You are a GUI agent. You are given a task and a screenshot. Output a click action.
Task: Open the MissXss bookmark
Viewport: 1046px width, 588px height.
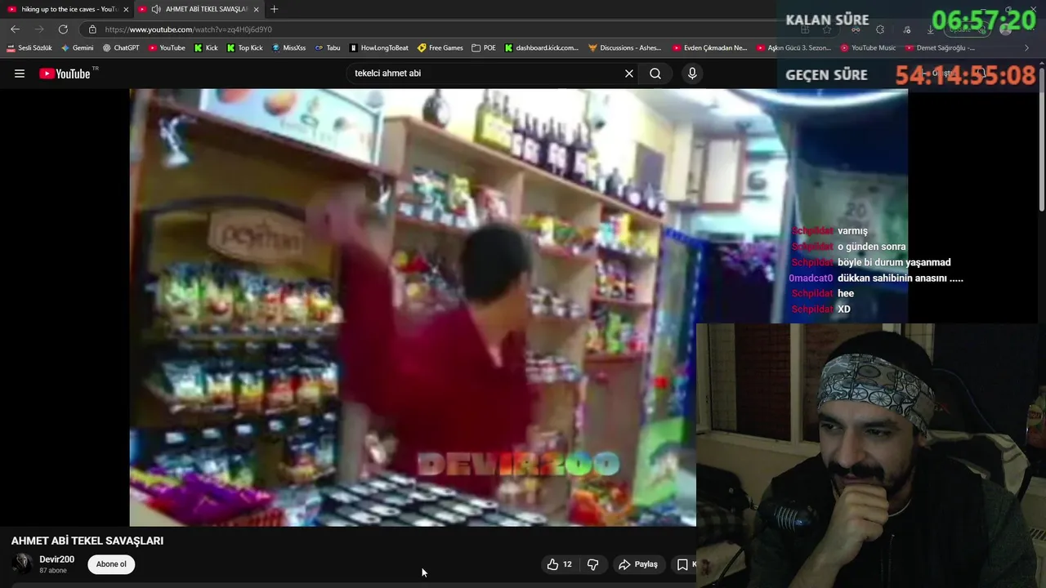(x=288, y=48)
